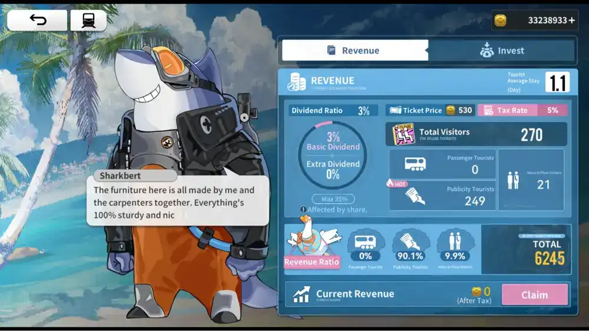Select the Passenger Tourists bus icon
This screenshot has height=331, width=589.
416,164
